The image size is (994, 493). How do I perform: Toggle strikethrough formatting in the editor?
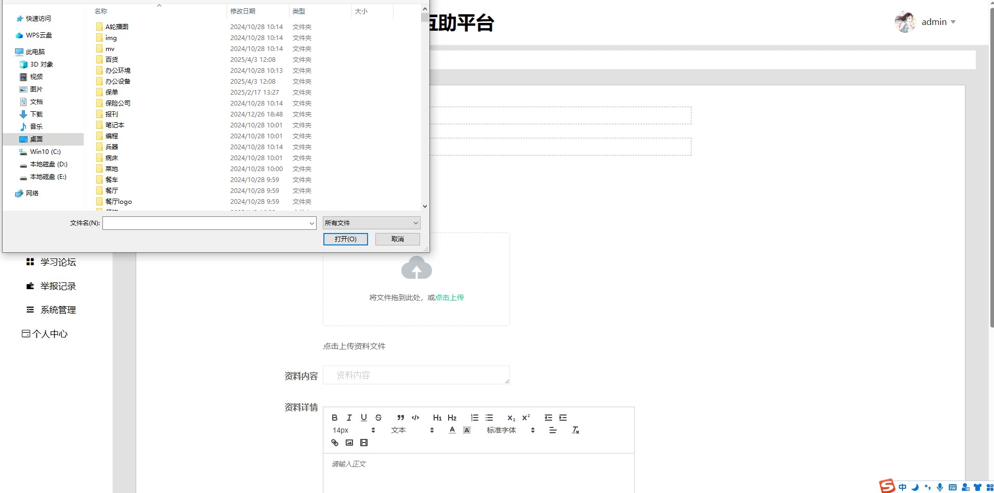tap(378, 418)
